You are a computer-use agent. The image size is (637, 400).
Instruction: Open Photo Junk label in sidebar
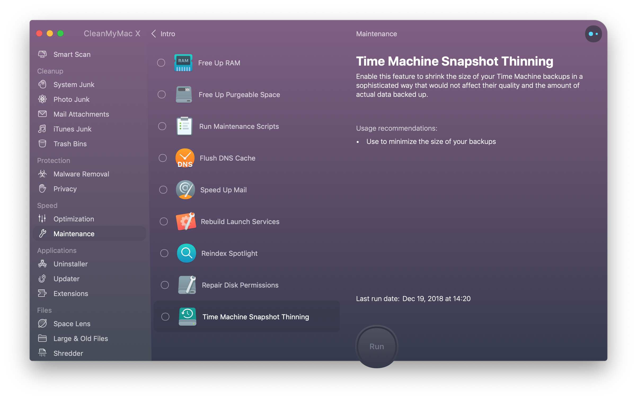72,99
